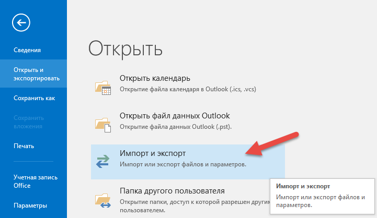Launch the Импорт и экспорт wizard
Image resolution: width=377 pixels, height=218 pixels.
(x=188, y=162)
